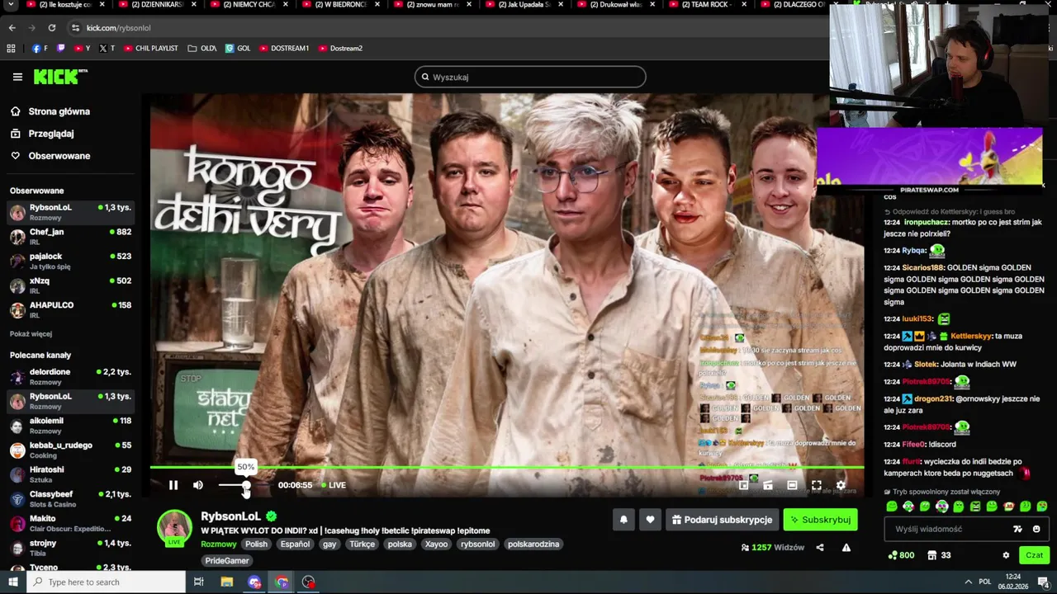Viewport: 1057px width, 594px height.
Task: Pause the live stream video
Action: click(173, 485)
